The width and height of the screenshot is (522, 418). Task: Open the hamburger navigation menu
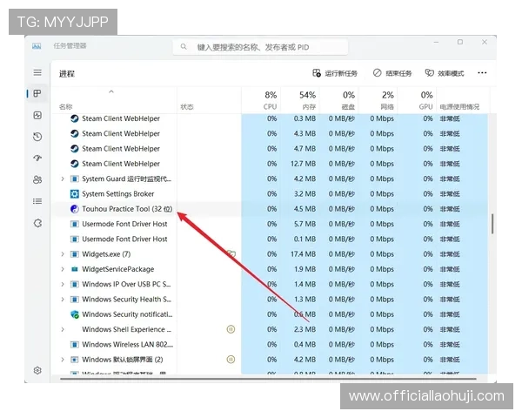pos(37,73)
